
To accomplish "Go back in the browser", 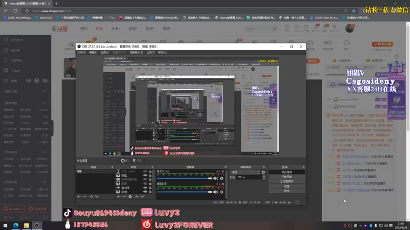I will click(6, 11).
